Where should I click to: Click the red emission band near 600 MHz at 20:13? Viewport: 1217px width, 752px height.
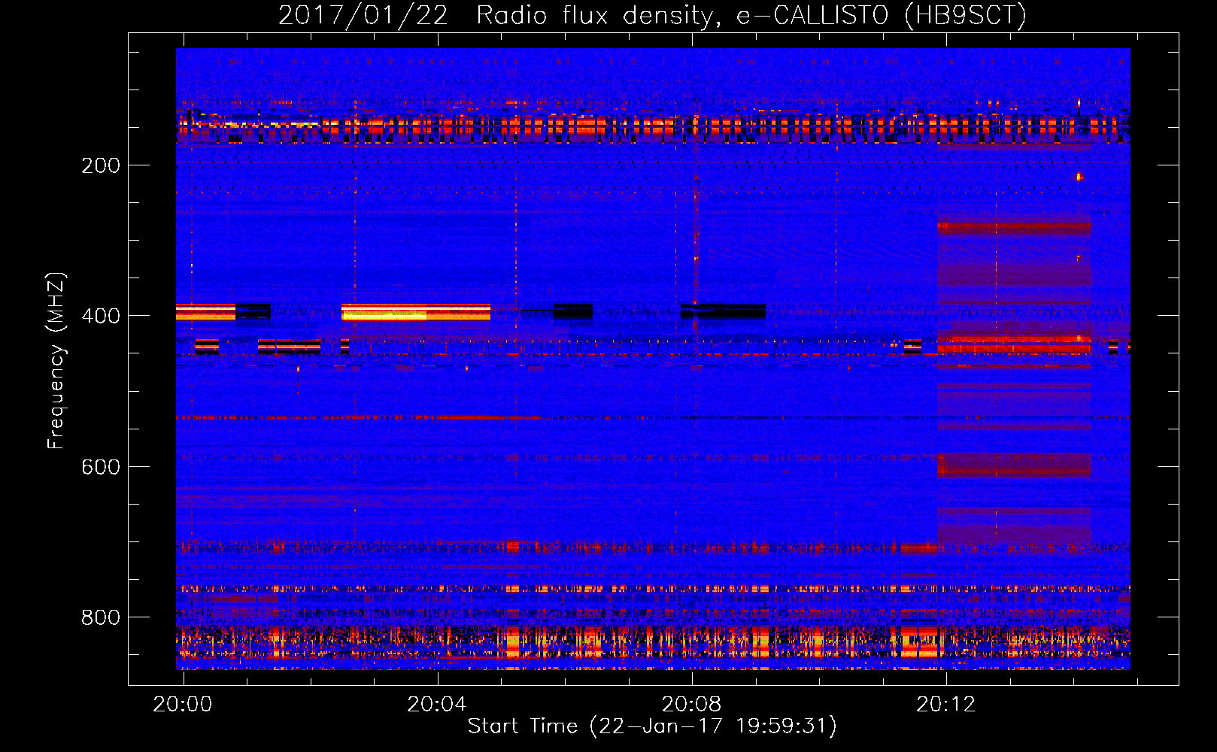pos(1014,465)
